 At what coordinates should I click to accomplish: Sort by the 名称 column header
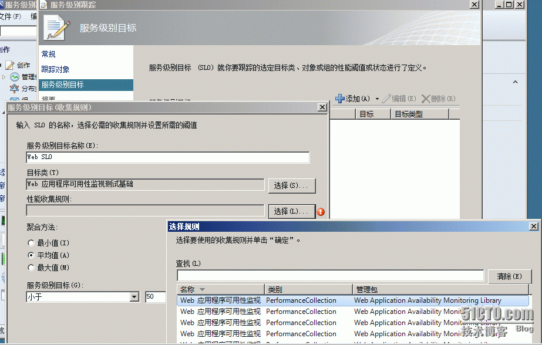click(221, 289)
